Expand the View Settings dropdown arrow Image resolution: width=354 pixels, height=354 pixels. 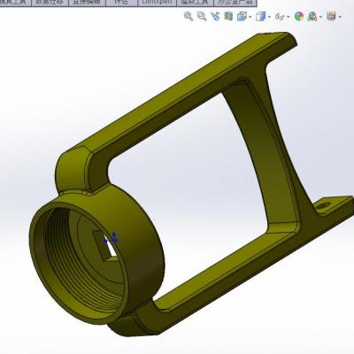[340, 17]
